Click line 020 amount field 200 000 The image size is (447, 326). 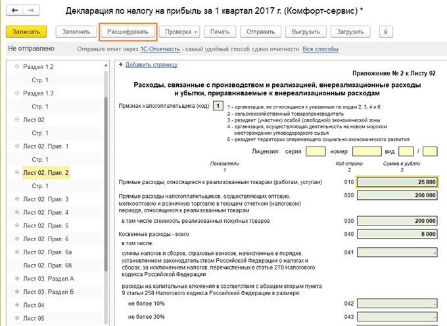pyautogui.click(x=397, y=195)
